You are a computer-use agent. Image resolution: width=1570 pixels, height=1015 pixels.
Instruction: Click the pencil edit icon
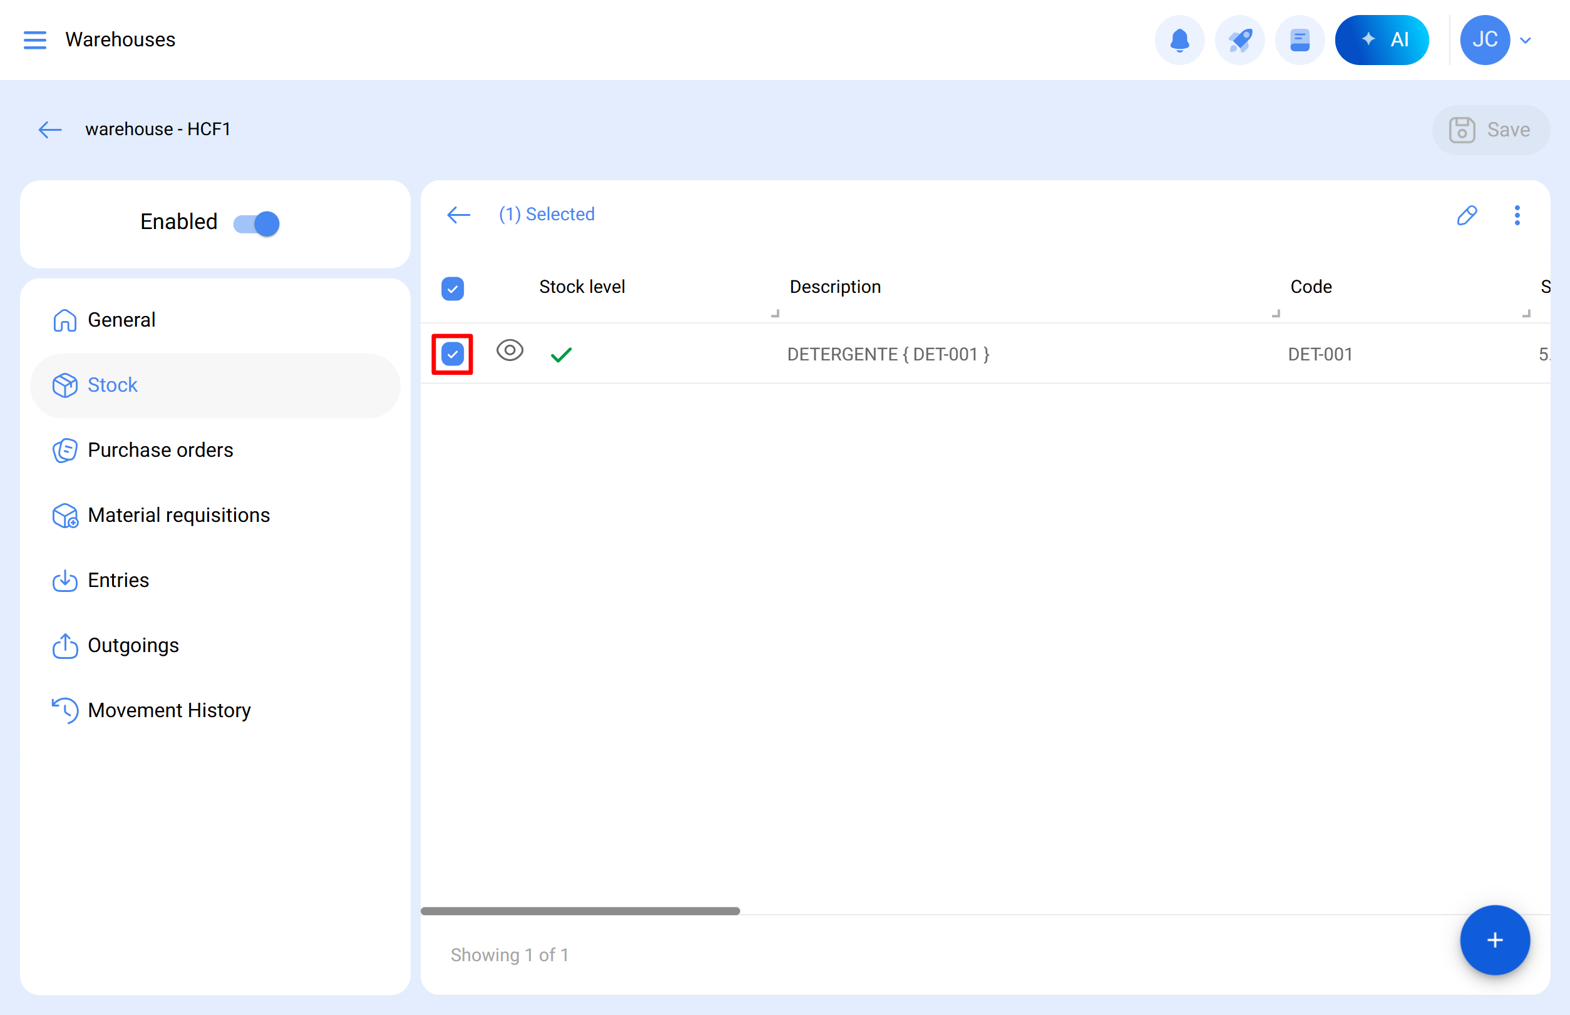1467,215
